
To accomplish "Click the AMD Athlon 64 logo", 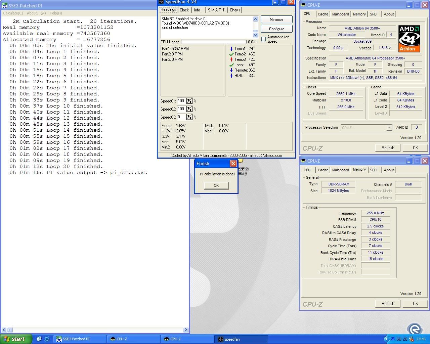I will (409, 38).
